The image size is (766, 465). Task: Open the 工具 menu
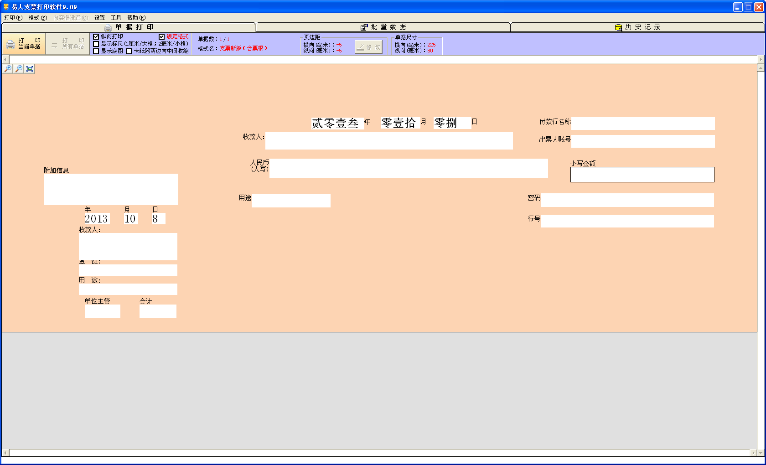[116, 18]
